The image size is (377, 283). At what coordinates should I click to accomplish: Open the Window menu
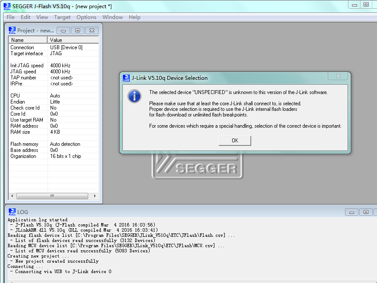[x=112, y=17]
